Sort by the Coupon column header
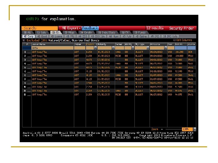Screen dimensions: 218x163 pyautogui.click(x=91, y=44)
